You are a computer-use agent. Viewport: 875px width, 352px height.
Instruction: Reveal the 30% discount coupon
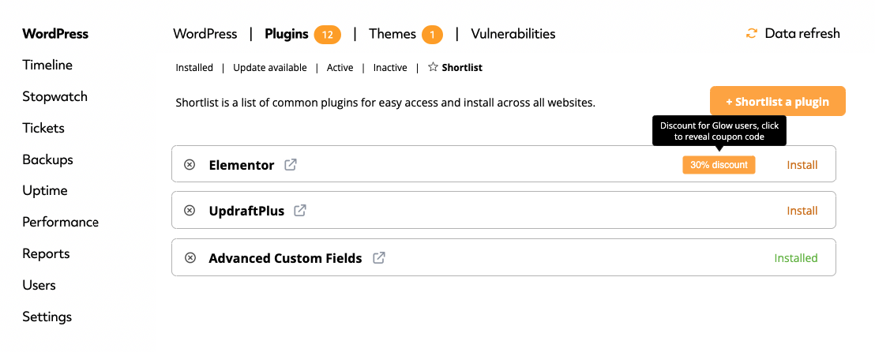pos(719,165)
